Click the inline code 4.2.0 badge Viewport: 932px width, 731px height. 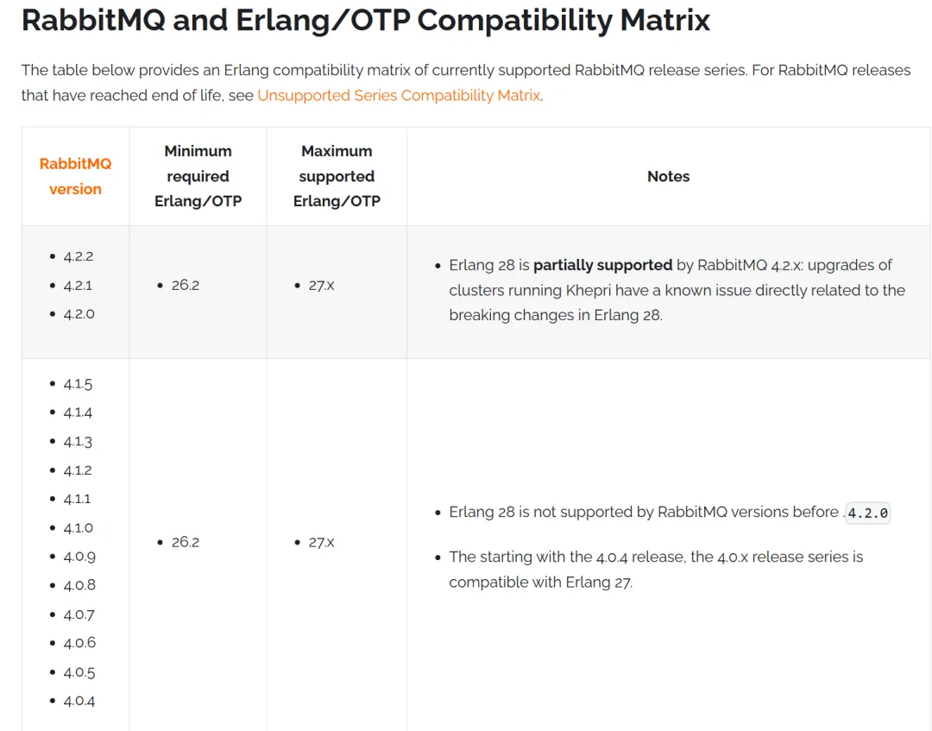pyautogui.click(x=868, y=513)
